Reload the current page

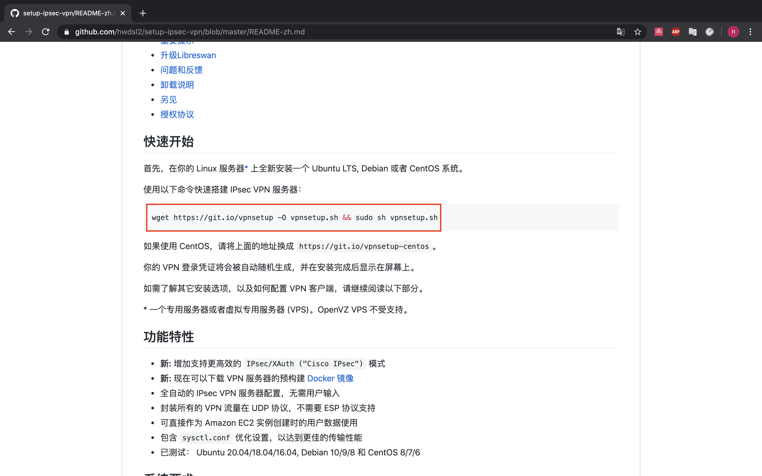pos(46,32)
